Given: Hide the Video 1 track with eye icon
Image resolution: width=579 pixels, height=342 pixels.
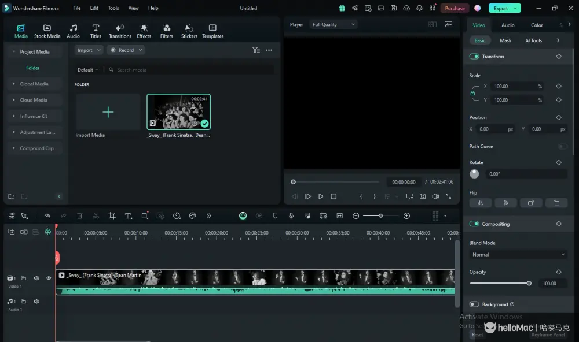Looking at the screenshot, I should point(49,278).
